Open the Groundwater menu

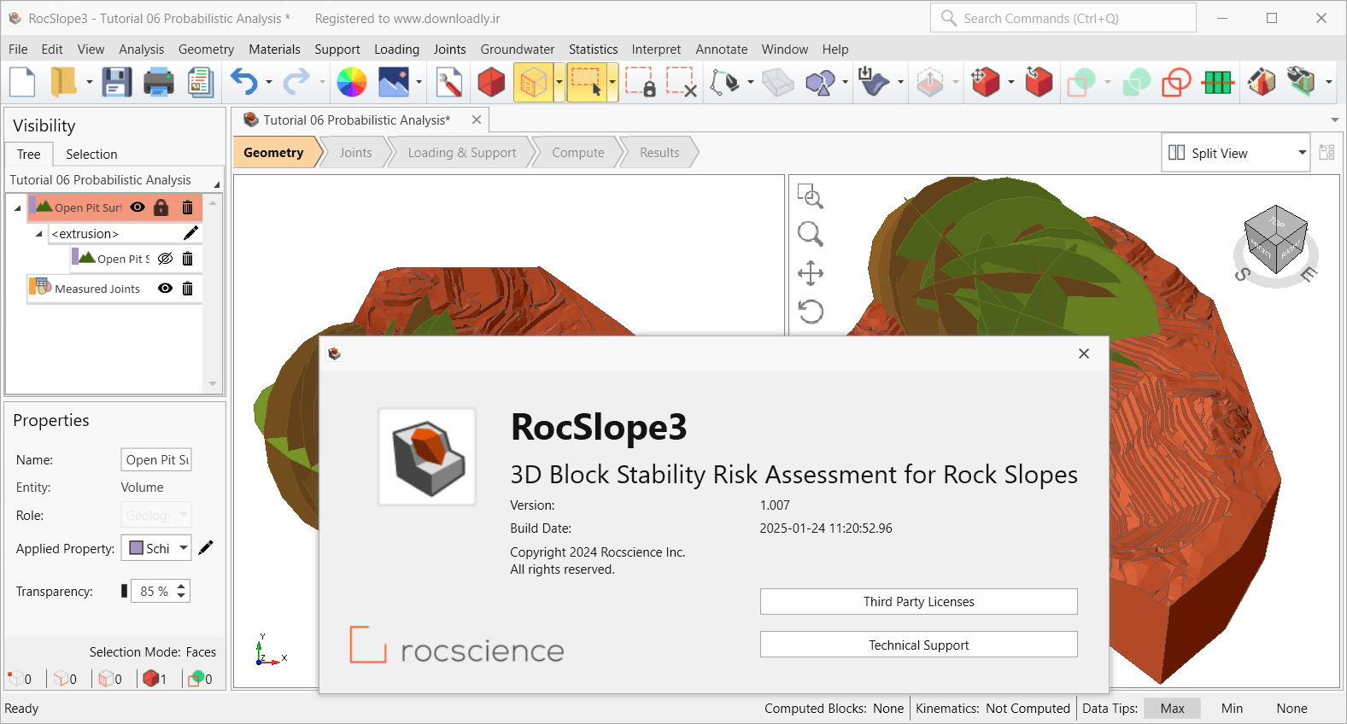tap(518, 50)
